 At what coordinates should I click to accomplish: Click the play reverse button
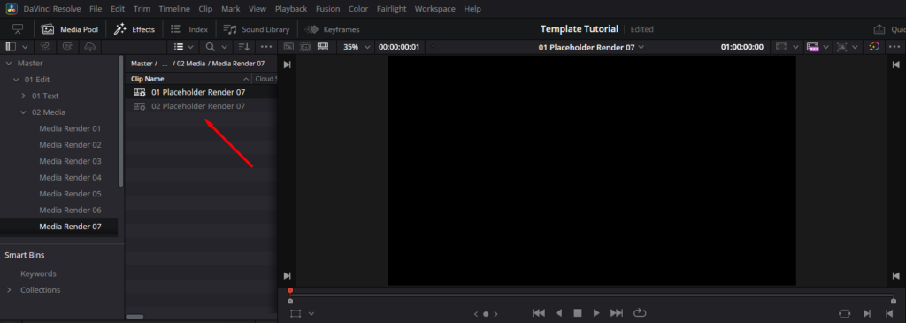(558, 313)
